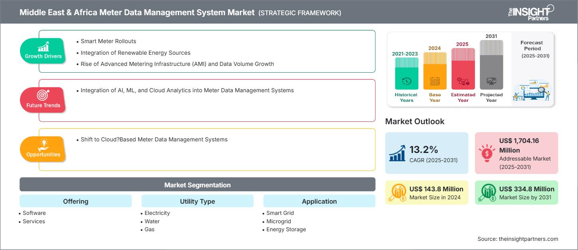Screen dimensions: 578x250
Task: Click the Historical Years clock icon
Action: point(406,81)
